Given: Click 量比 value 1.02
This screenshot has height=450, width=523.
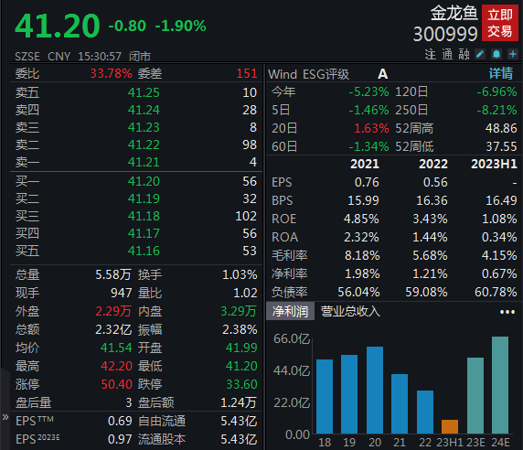Looking at the screenshot, I should (x=245, y=293).
